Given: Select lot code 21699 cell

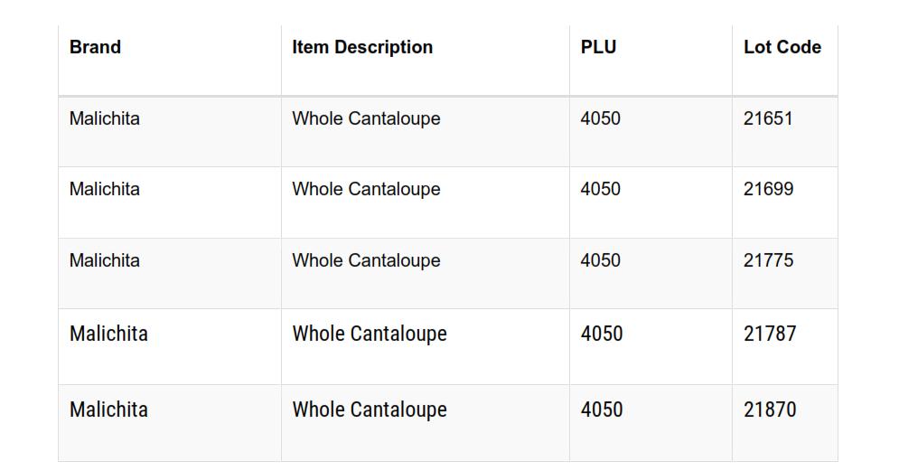Looking at the screenshot, I should 768,189.
